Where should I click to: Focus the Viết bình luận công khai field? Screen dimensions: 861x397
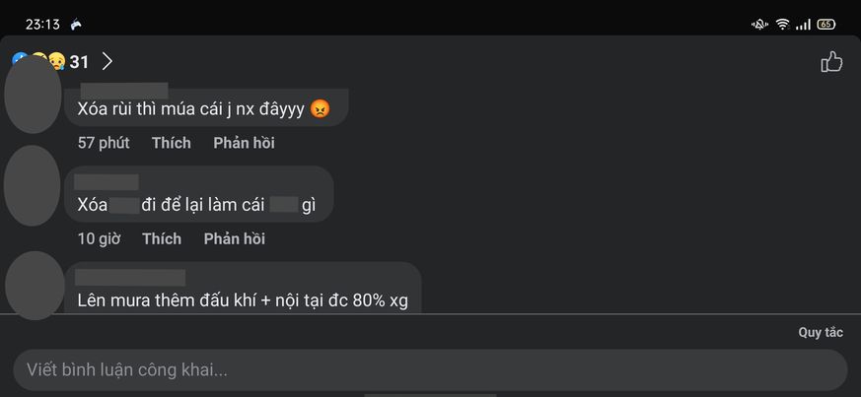(x=429, y=370)
